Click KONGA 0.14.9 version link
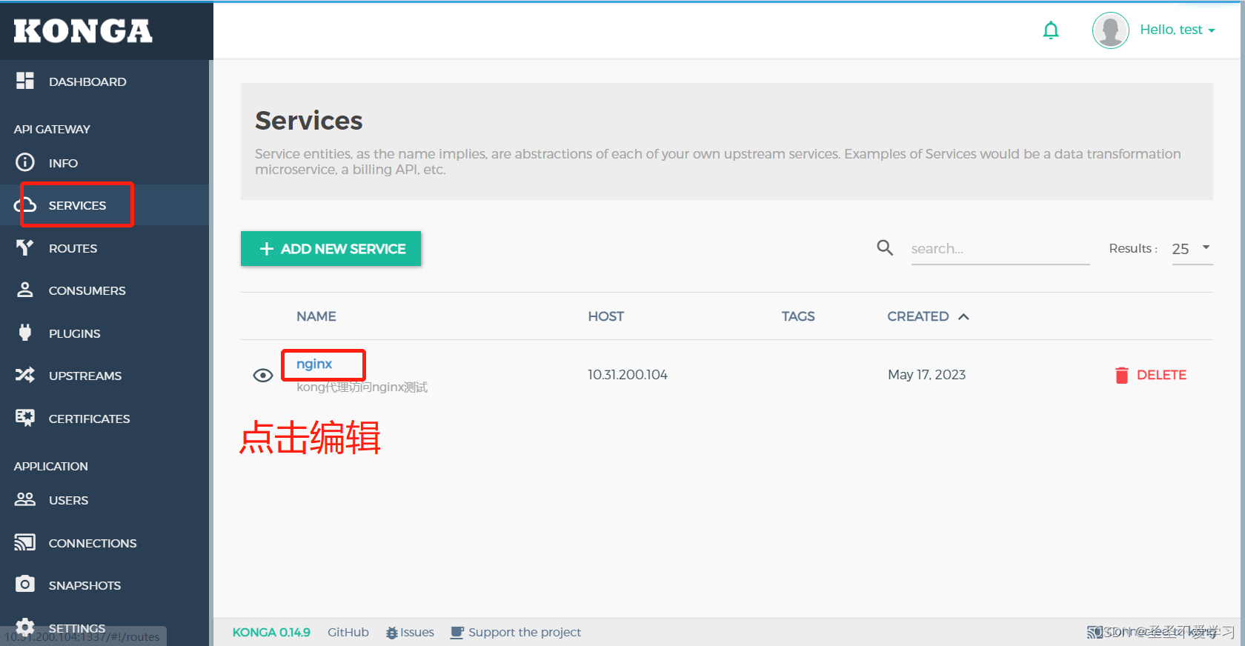Image resolution: width=1245 pixels, height=646 pixels. click(271, 632)
